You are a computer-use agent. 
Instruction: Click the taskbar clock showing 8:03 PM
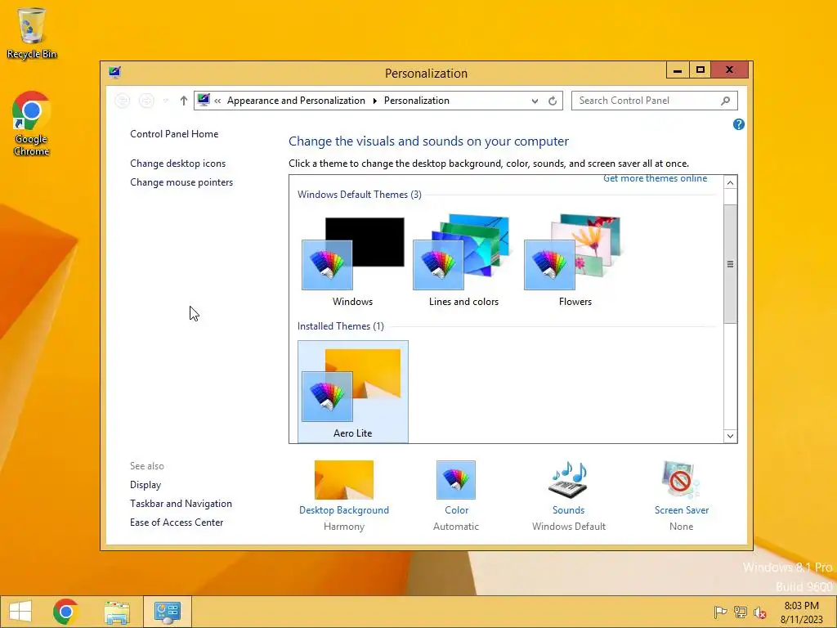pyautogui.click(x=801, y=612)
